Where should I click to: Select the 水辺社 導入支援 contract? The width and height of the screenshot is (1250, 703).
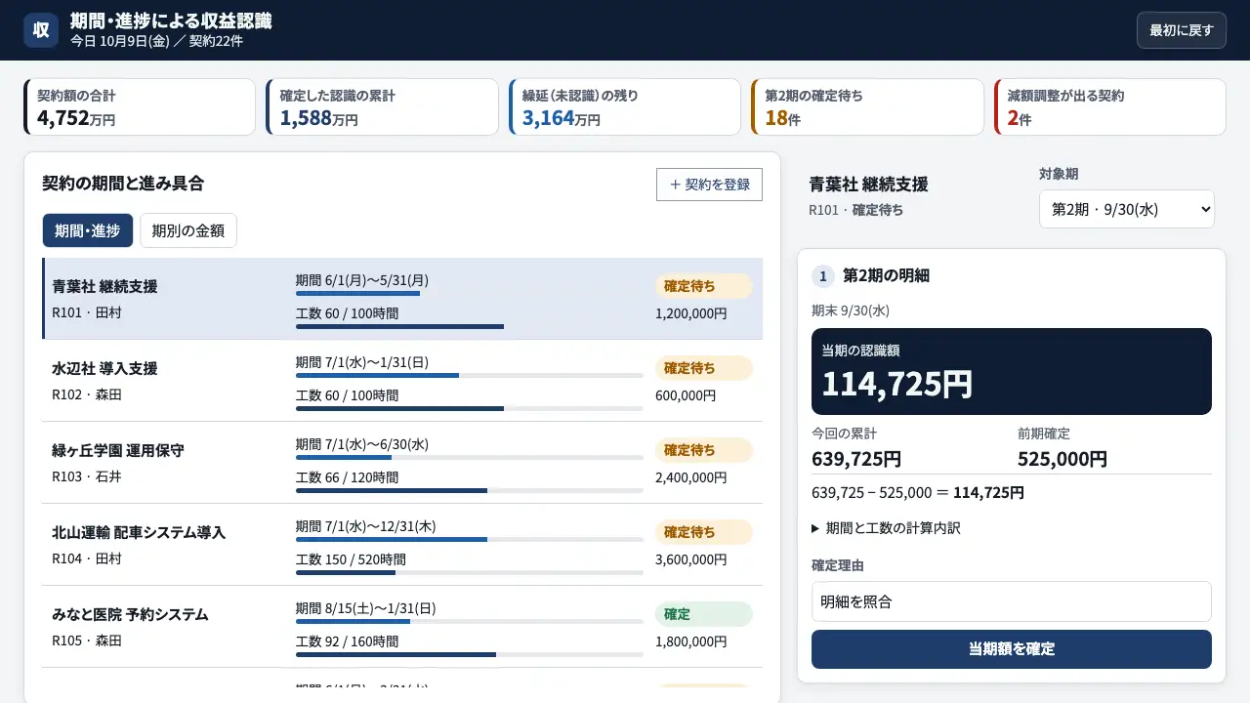pos(402,381)
